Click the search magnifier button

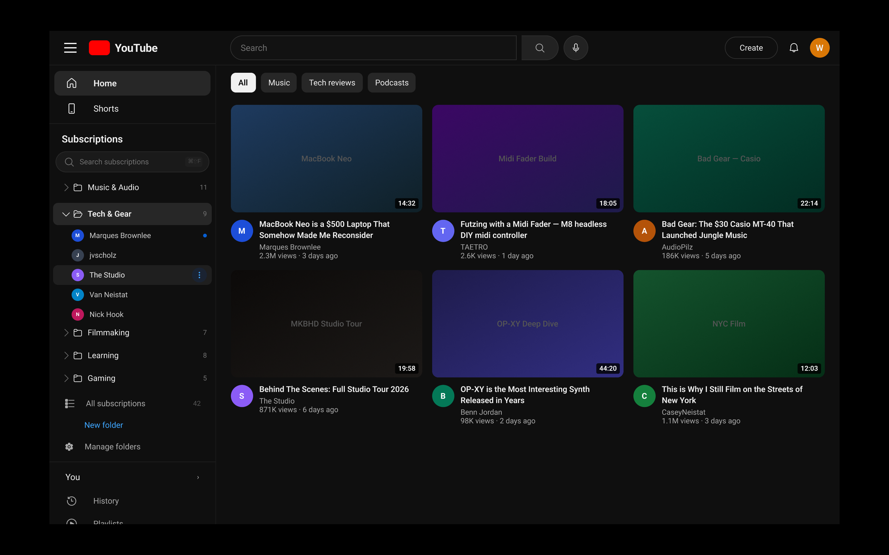pos(540,48)
